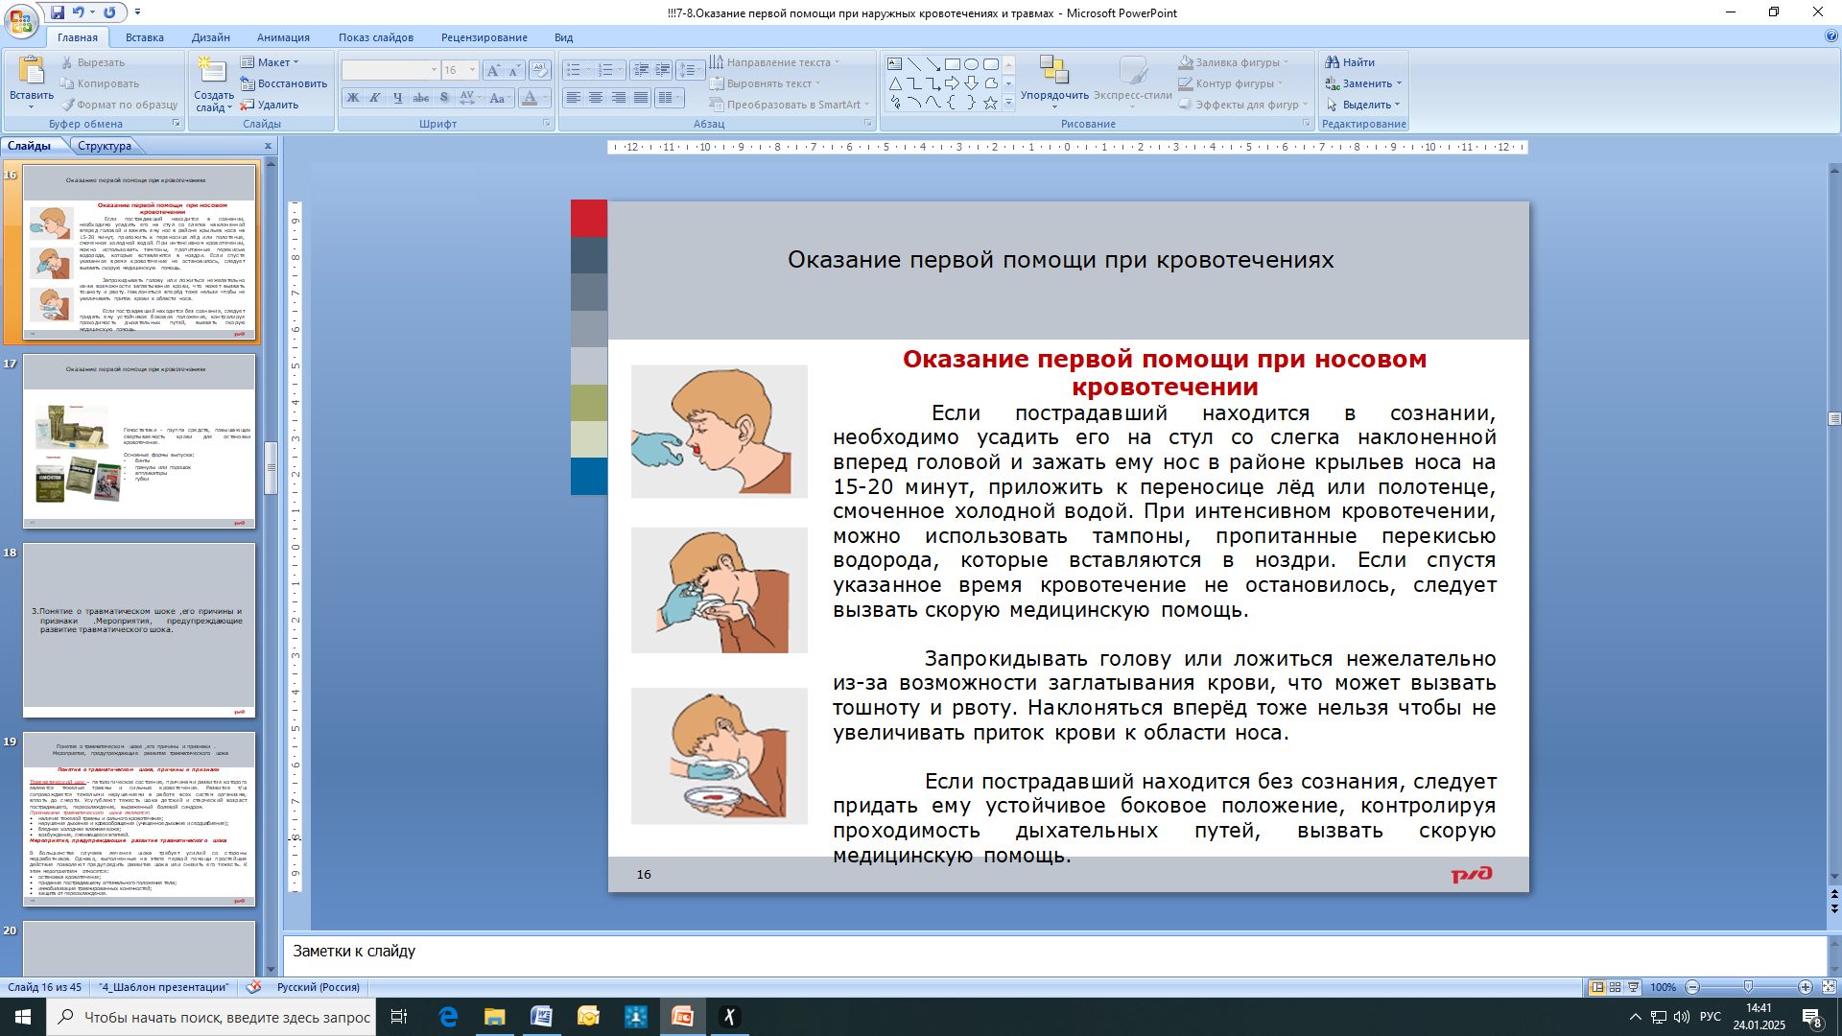Create a new slide with Создать слайд
Viewport: 1842px width, 1036px height.
click(213, 84)
